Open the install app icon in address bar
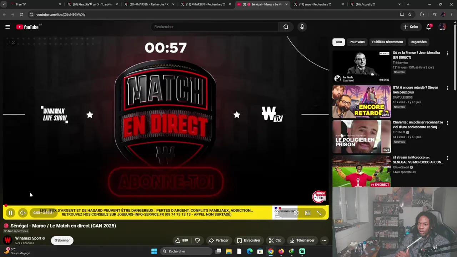457x257 pixels. [402, 14]
